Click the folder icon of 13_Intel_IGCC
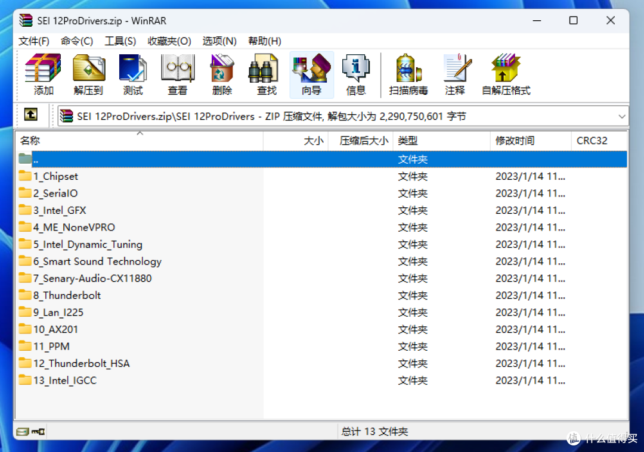The width and height of the screenshot is (644, 452). tap(25, 380)
